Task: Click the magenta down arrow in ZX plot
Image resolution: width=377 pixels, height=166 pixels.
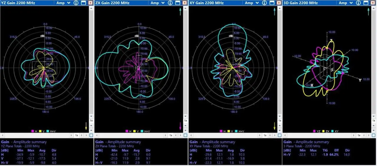Action: [180, 126]
